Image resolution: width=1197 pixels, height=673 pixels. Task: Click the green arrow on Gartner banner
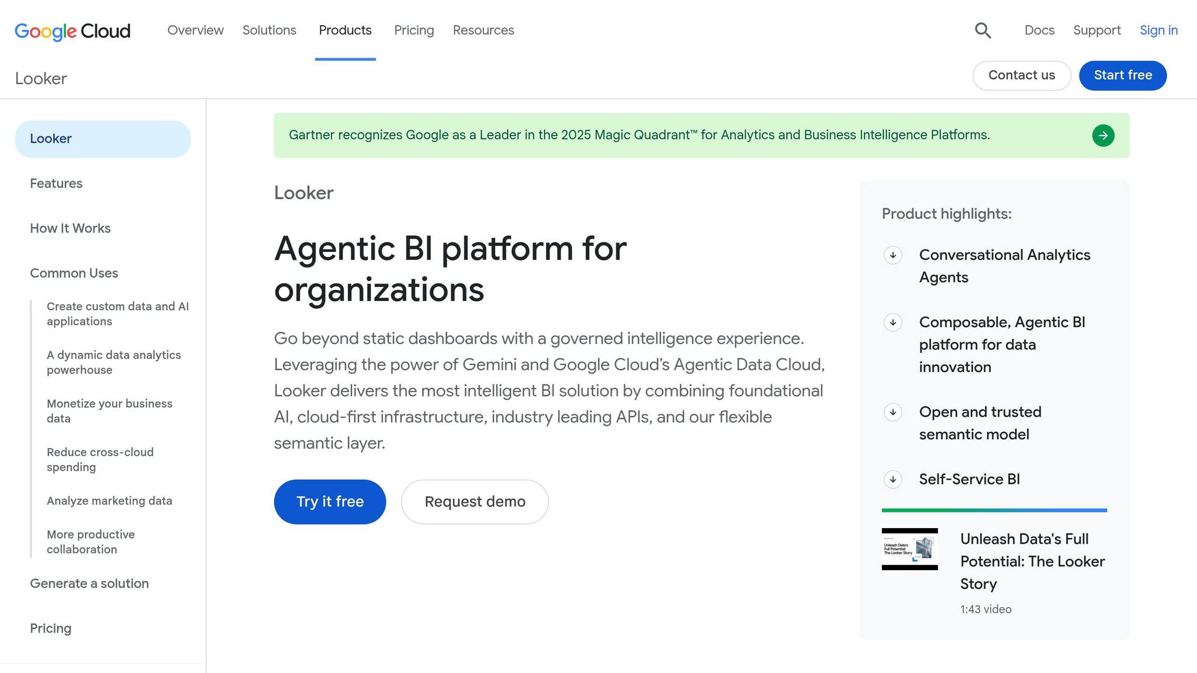coord(1103,136)
